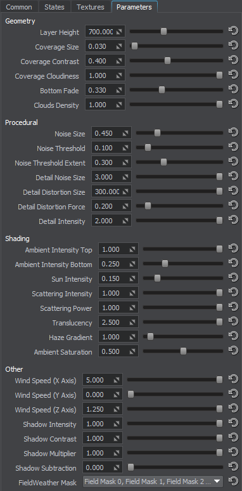
Task: Reset Ambient Saturation to default
Action: pos(233,351)
